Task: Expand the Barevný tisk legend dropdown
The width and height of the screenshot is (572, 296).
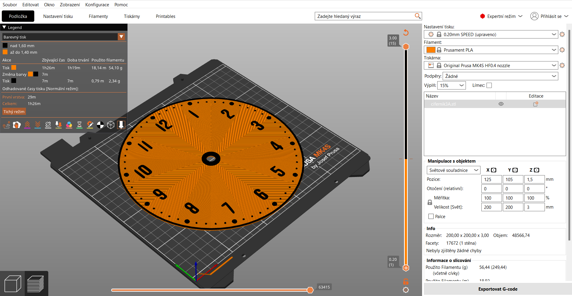Action: [121, 37]
